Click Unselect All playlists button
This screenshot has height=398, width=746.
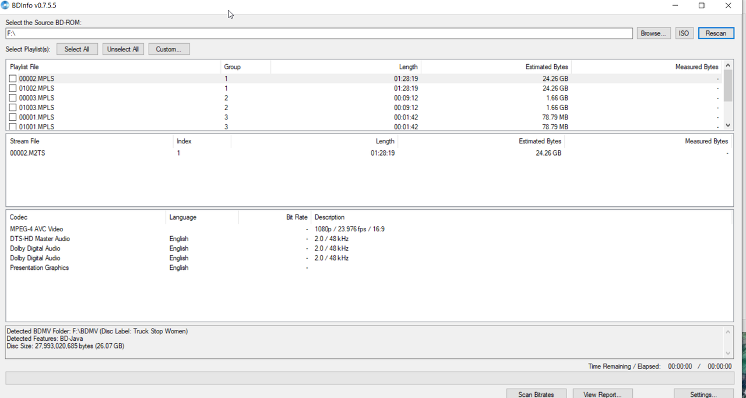pos(123,49)
